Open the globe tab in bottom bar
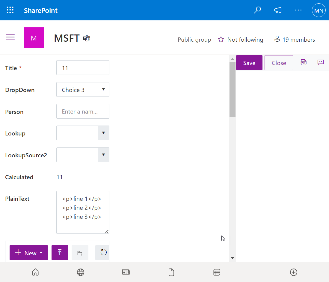 point(81,272)
